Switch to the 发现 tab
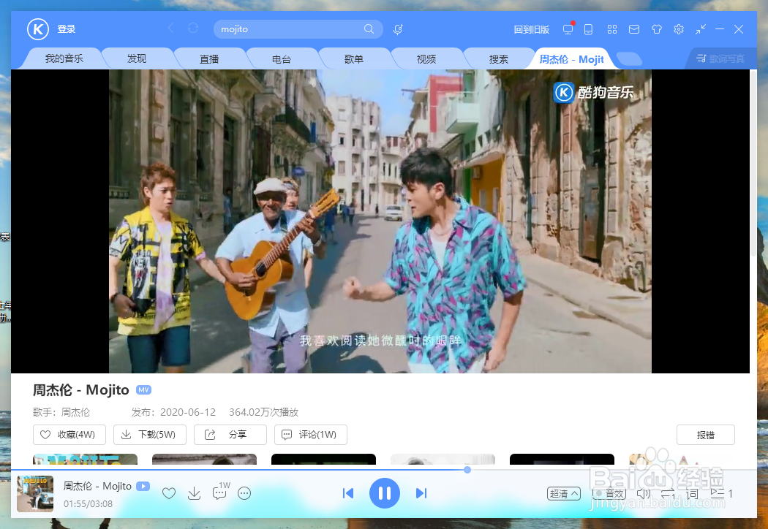This screenshot has width=768, height=529. pyautogui.click(x=137, y=58)
